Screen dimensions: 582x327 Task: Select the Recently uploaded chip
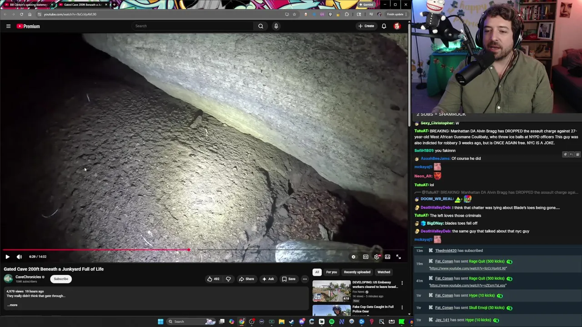357,272
